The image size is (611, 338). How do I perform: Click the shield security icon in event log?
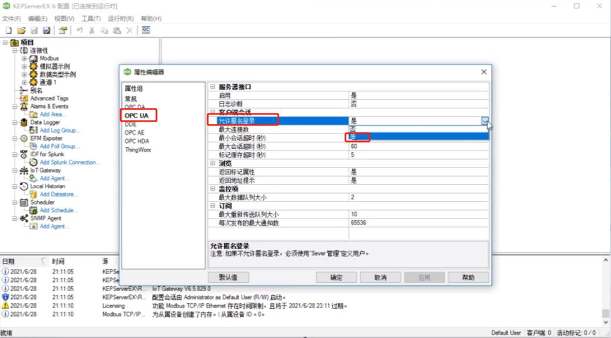pyautogui.click(x=5, y=297)
